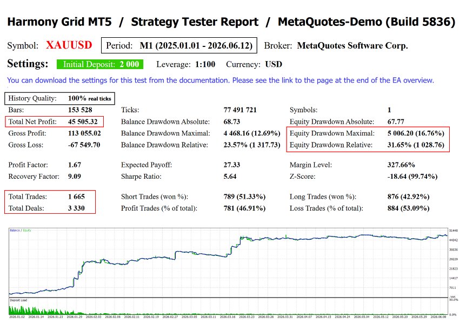Click the Balance legend label on chart
Screen dimensions: 466x324
[x=15, y=230]
